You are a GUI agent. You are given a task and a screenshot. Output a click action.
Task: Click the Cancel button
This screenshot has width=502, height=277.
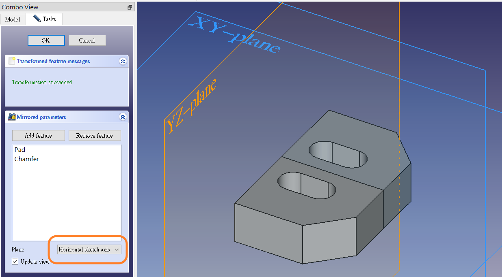point(87,40)
